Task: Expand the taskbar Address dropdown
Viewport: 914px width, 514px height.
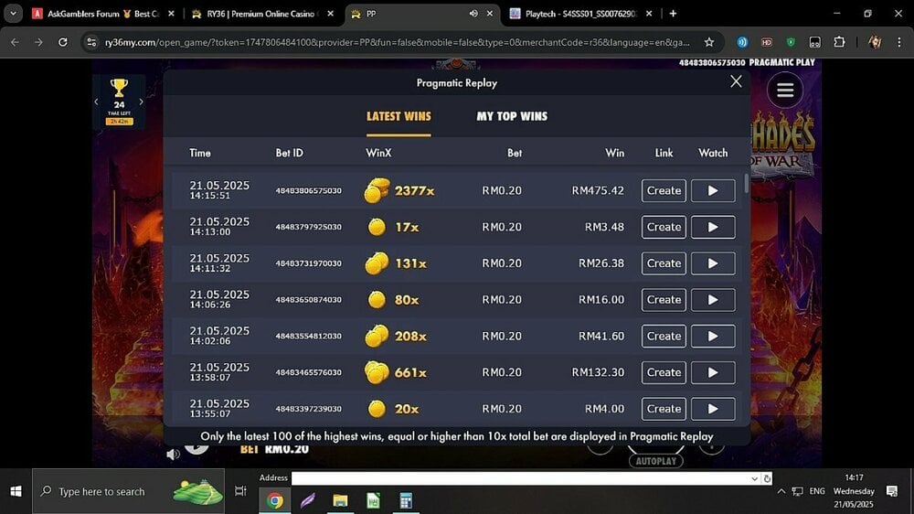Action: point(754,478)
